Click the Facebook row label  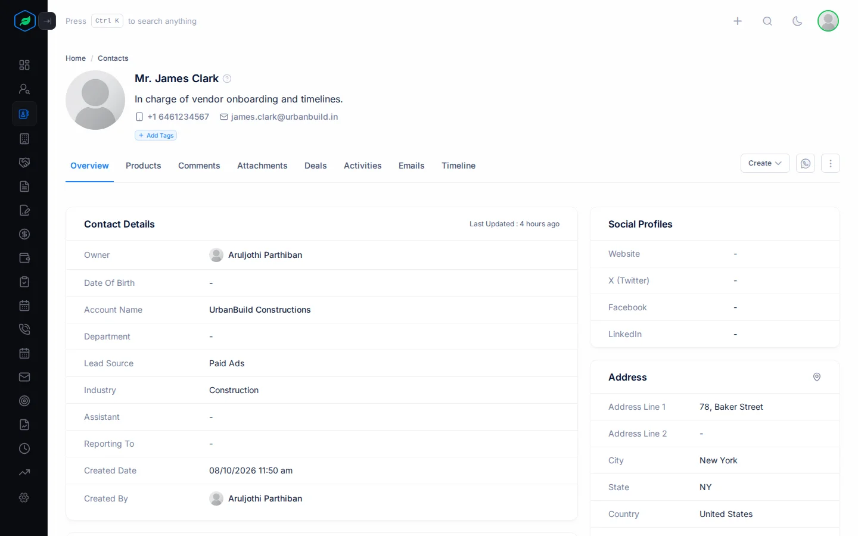[x=627, y=307]
